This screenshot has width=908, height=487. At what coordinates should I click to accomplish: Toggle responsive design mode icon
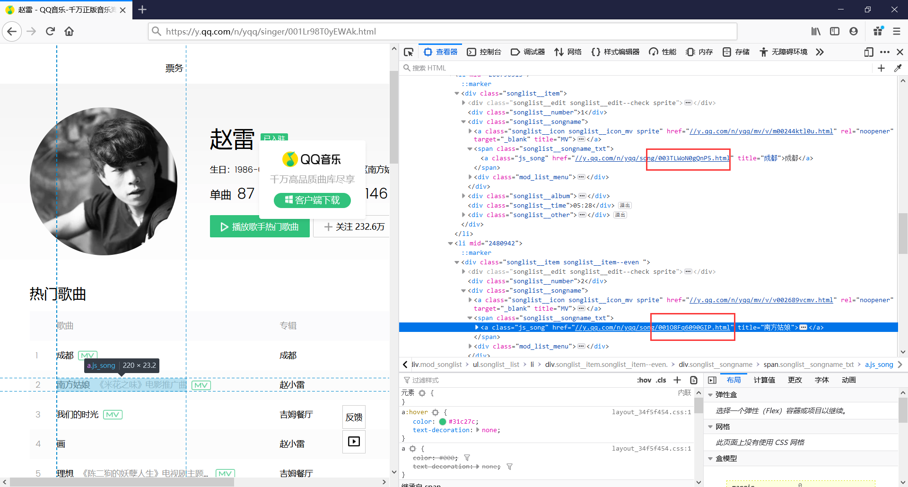868,52
